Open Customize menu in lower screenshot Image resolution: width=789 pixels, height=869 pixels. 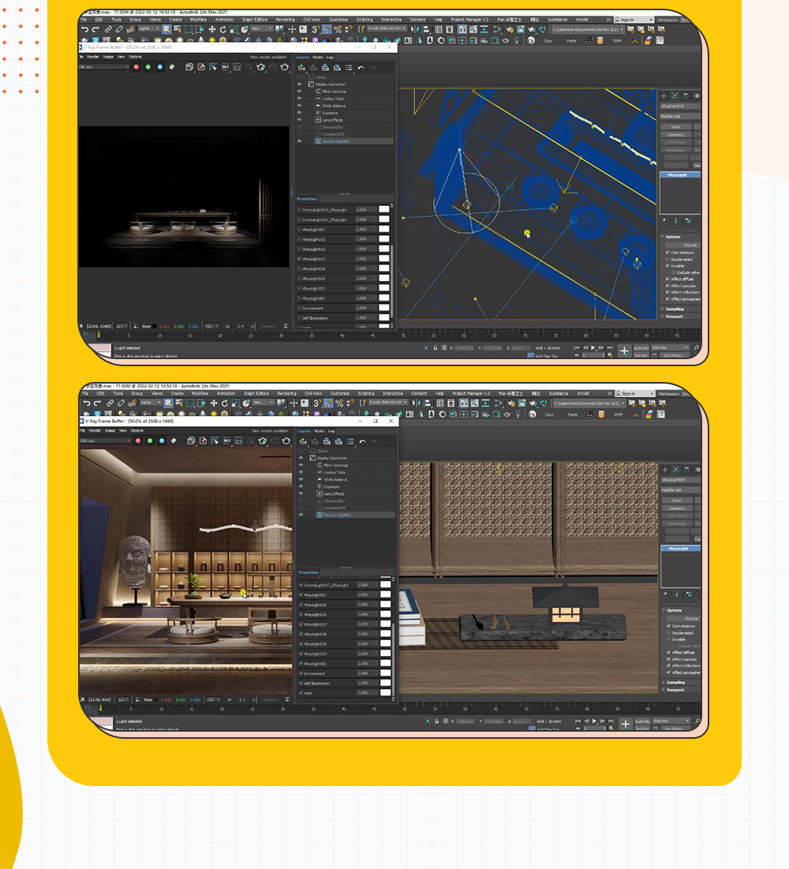(x=340, y=394)
